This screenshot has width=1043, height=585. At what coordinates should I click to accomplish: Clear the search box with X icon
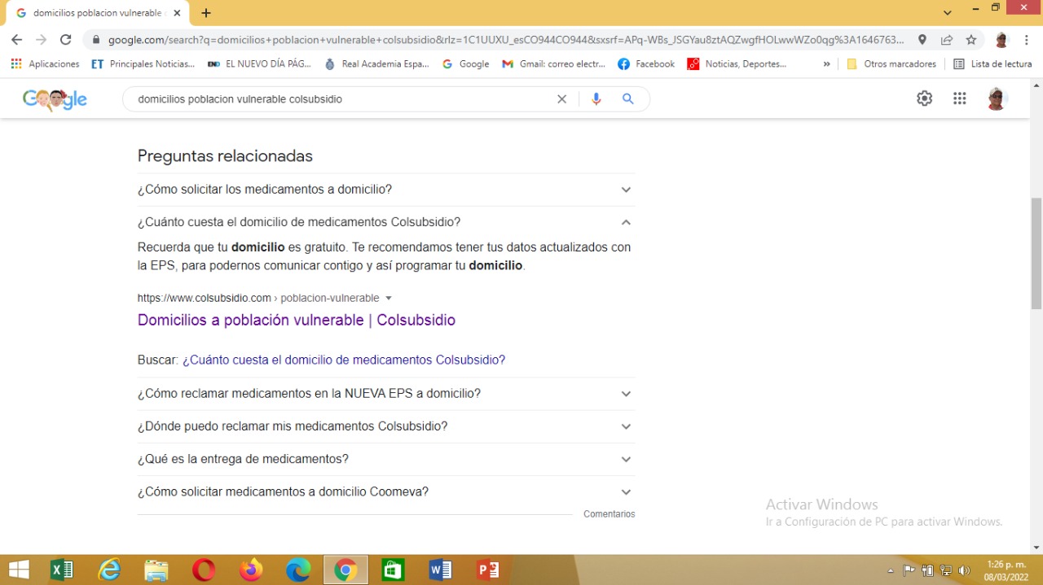tap(561, 98)
